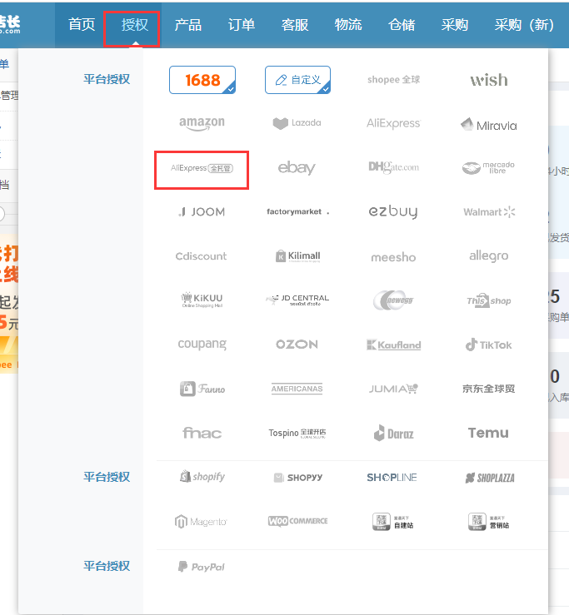This screenshot has width=569, height=615.
Task: Choose the ebay platform logo
Action: [x=297, y=168]
